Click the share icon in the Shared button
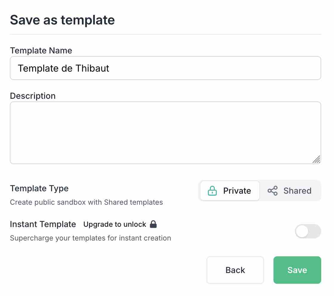Screen dimensions: 334x296 [x=272, y=190]
